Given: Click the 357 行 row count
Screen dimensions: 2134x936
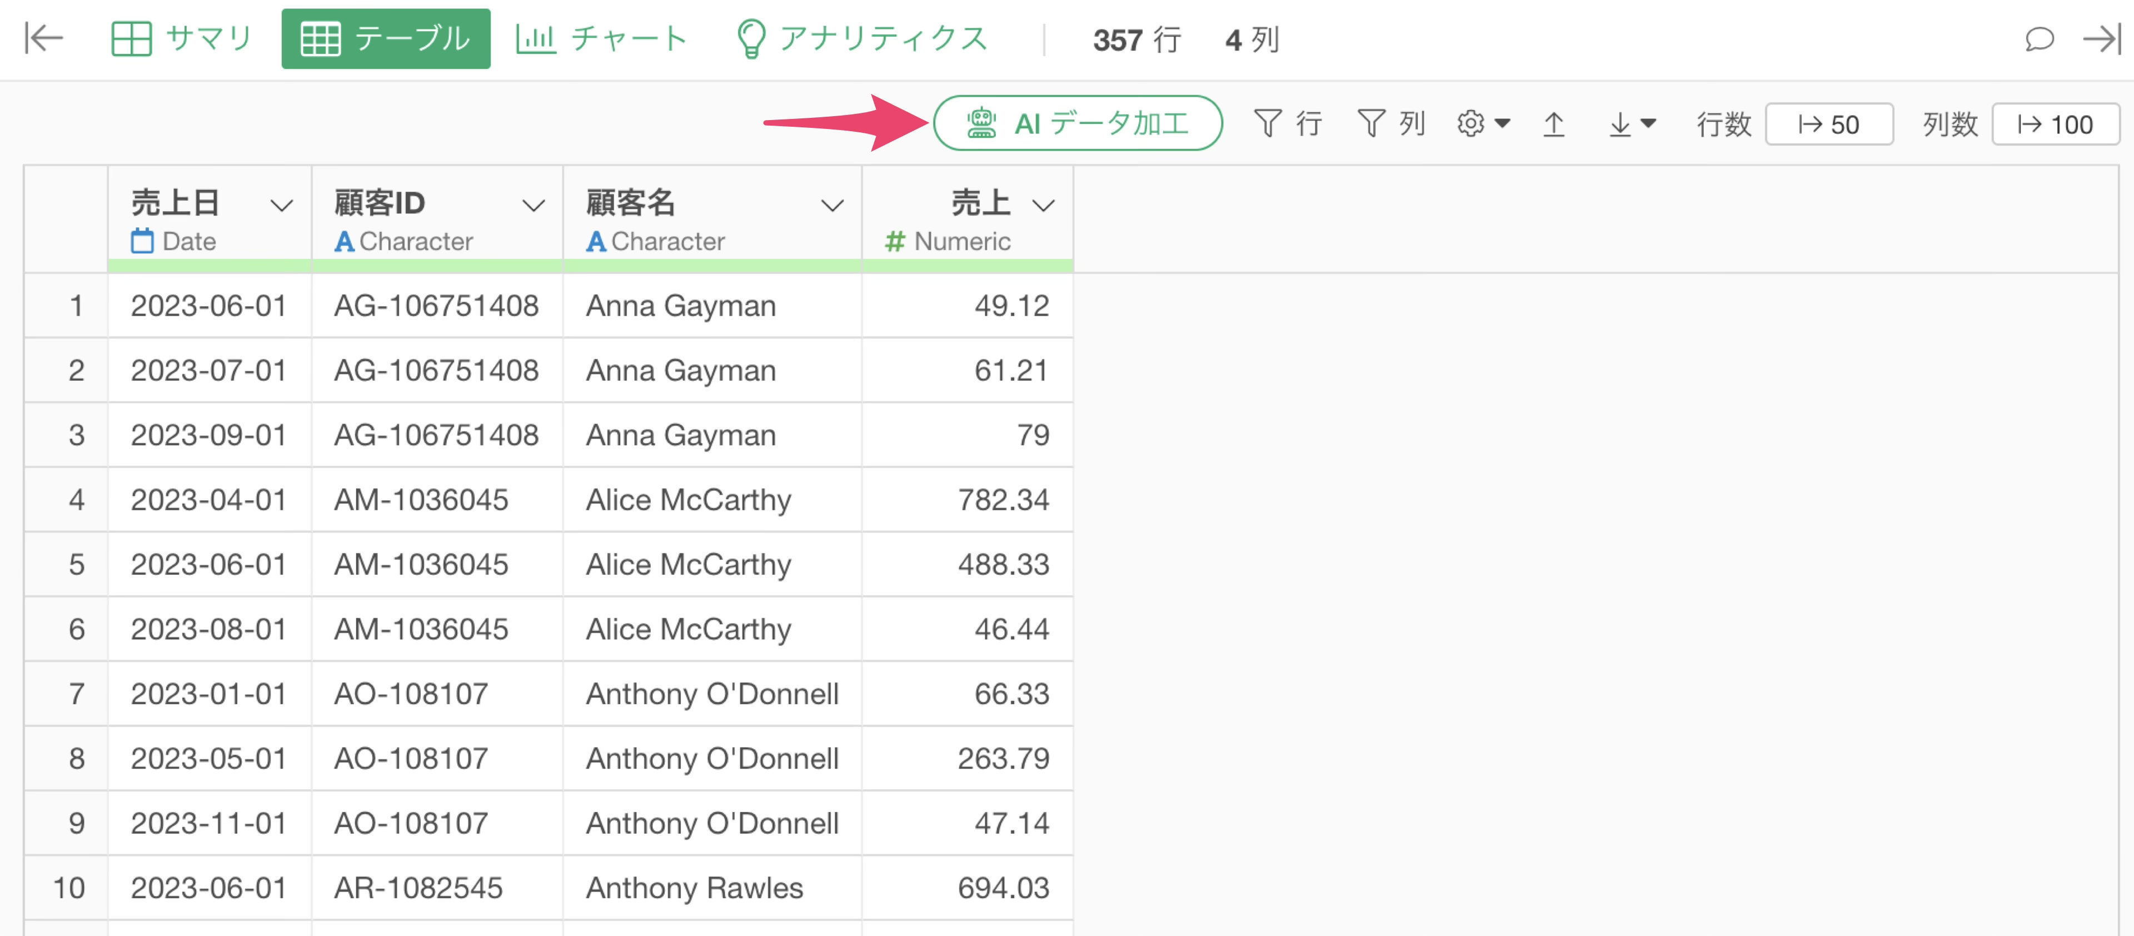Looking at the screenshot, I should (1136, 40).
